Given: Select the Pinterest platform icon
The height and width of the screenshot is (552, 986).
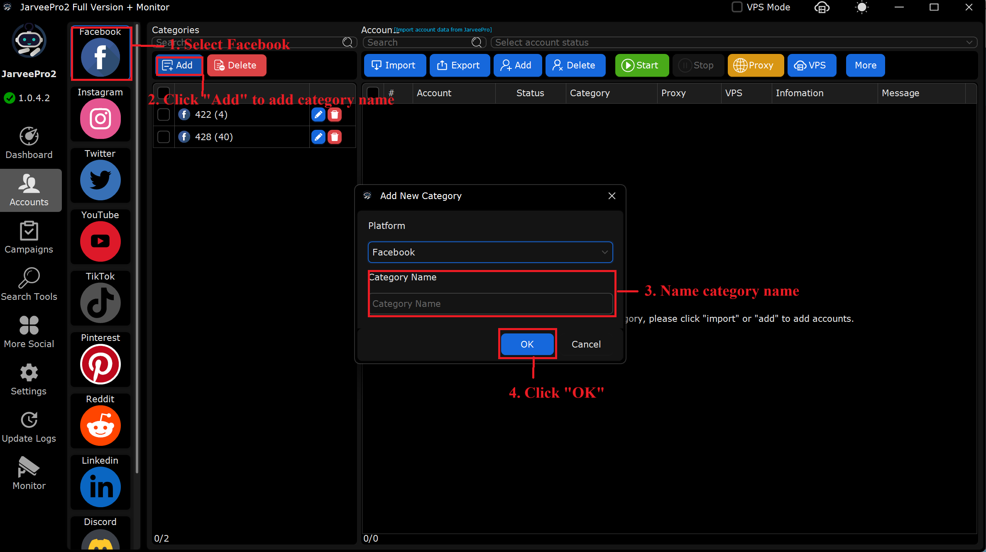Looking at the screenshot, I should pos(100,364).
